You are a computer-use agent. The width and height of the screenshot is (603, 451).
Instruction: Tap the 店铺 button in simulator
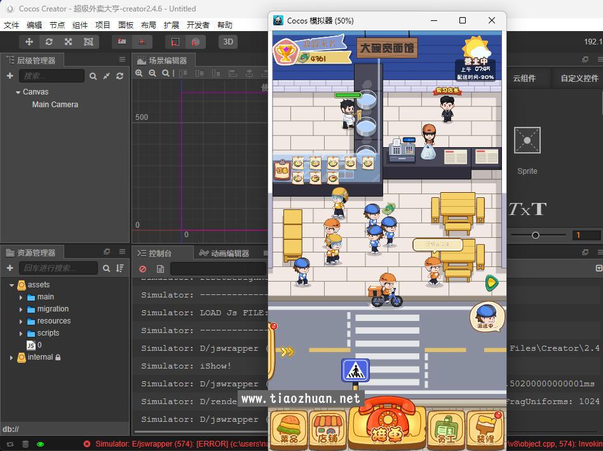[328, 429]
